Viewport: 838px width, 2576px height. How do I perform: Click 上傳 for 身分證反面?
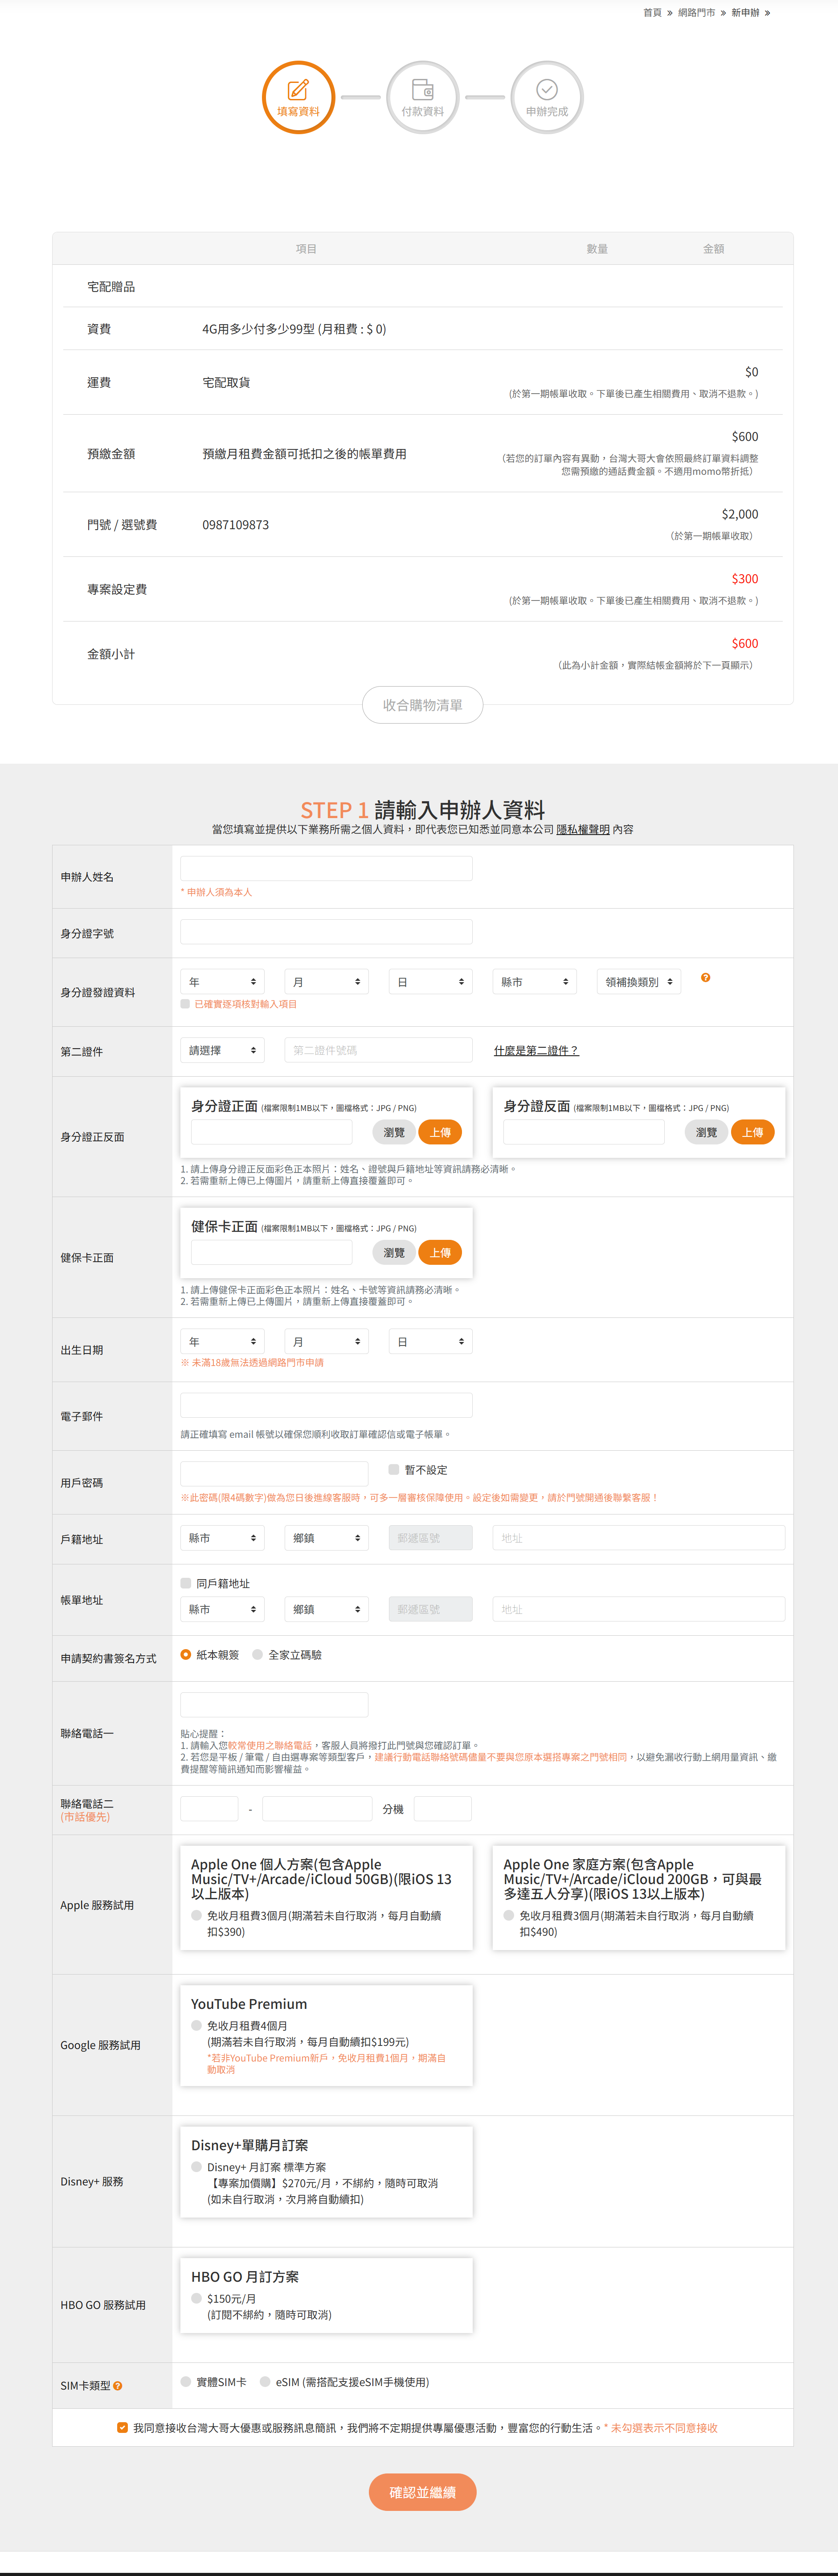click(753, 1132)
